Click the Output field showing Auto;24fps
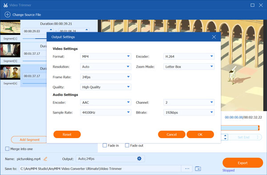Viewport: 267px width, 175px height. [110, 159]
